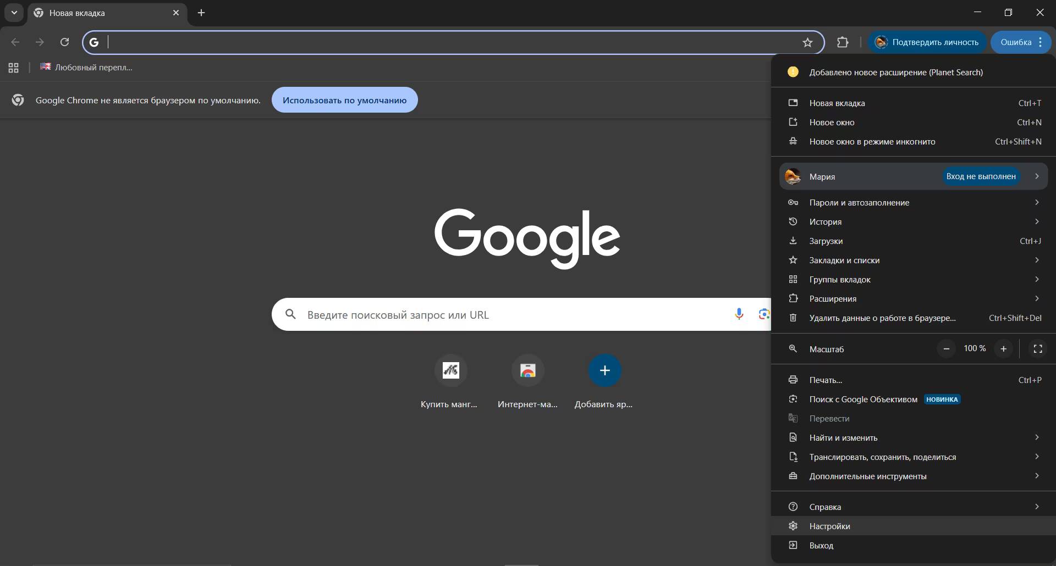Expand 'Группы вкладок' submenu

pyautogui.click(x=914, y=279)
